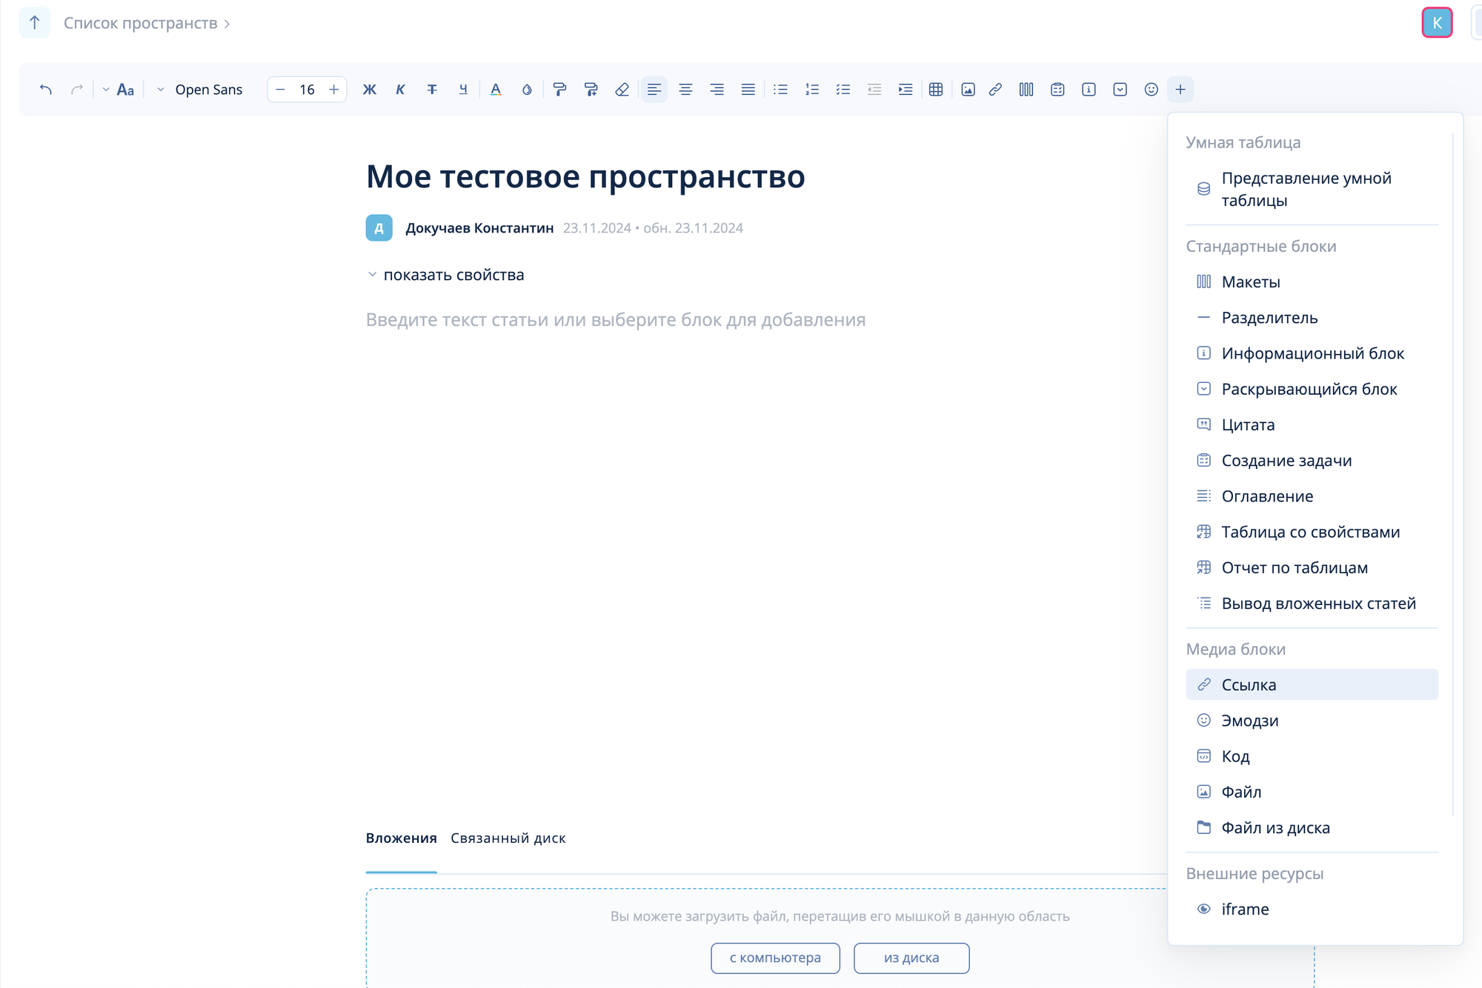Increase the font size with the plus stepper
This screenshot has height=988, width=1482.
click(x=334, y=90)
